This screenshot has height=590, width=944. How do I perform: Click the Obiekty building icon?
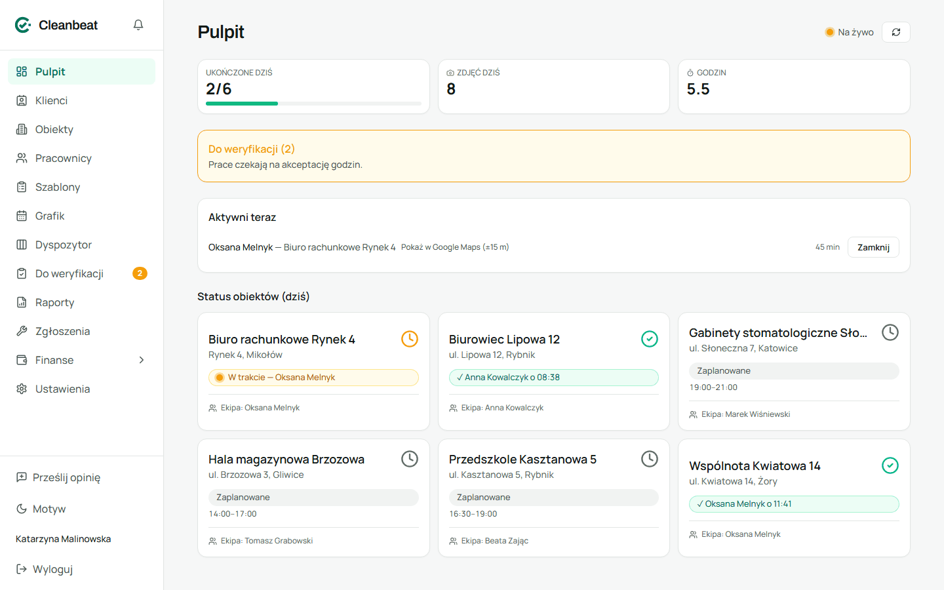[22, 129]
